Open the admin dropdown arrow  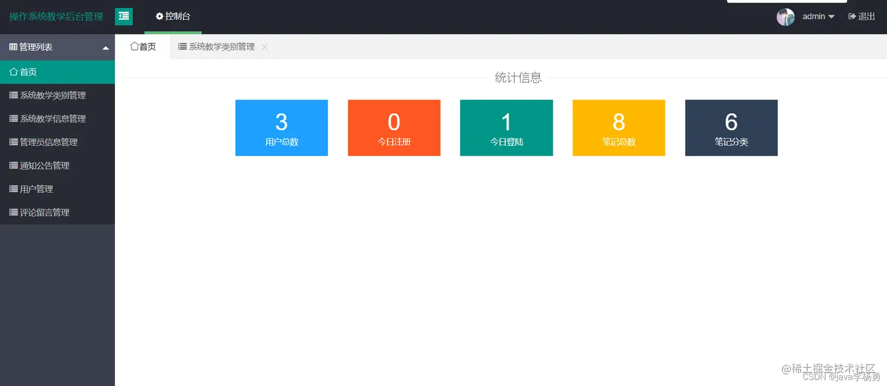click(831, 17)
